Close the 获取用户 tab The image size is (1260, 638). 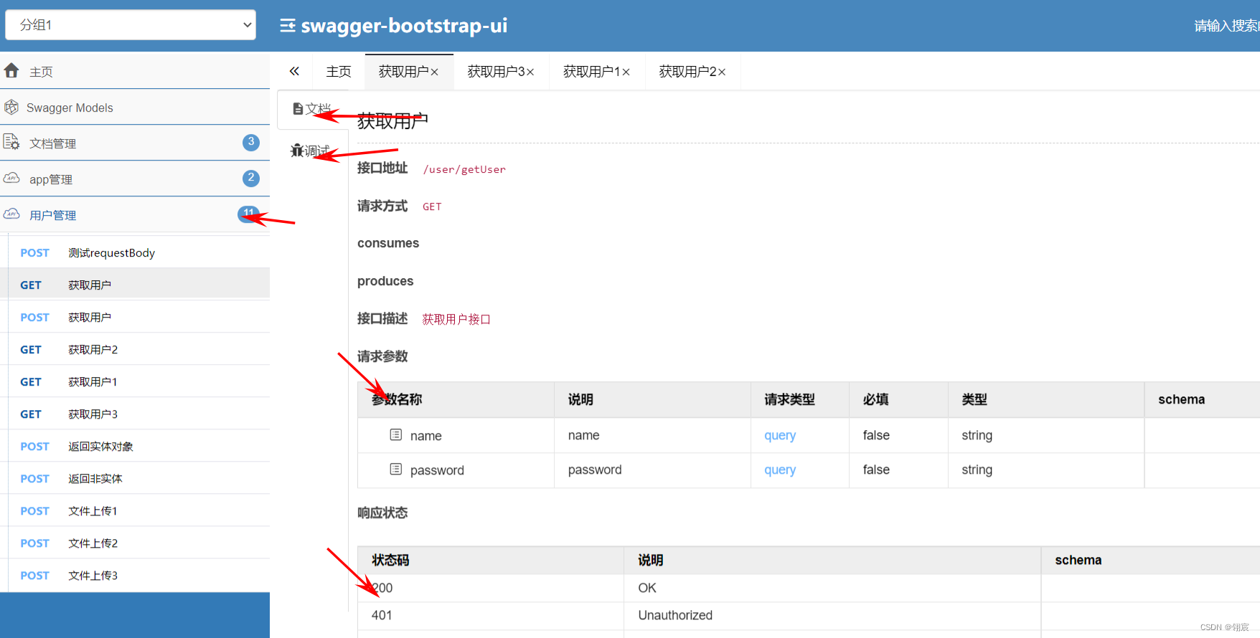(434, 72)
